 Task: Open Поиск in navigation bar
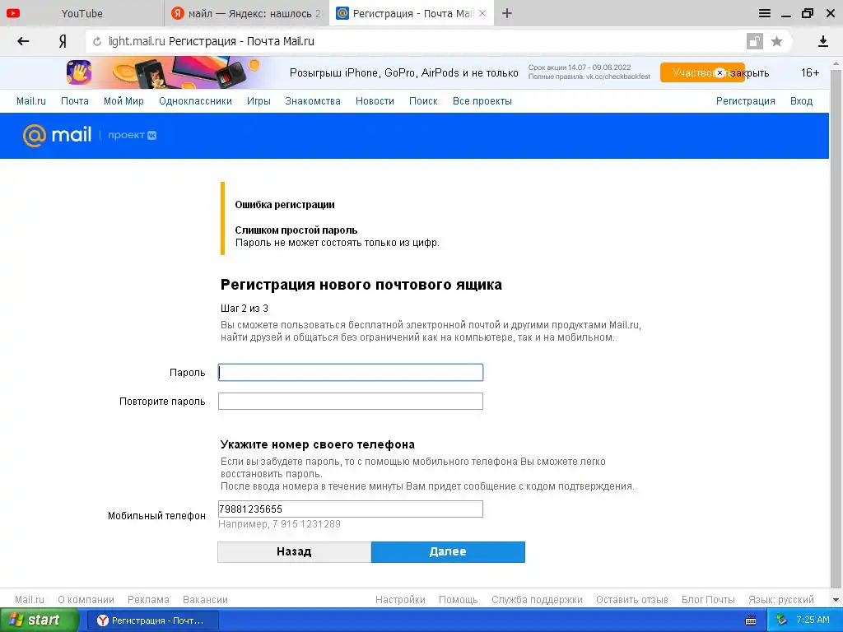[423, 101]
